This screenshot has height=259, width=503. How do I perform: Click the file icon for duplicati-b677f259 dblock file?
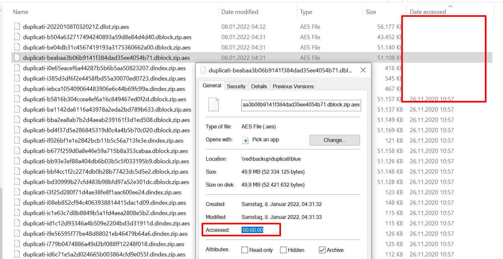click(17, 151)
